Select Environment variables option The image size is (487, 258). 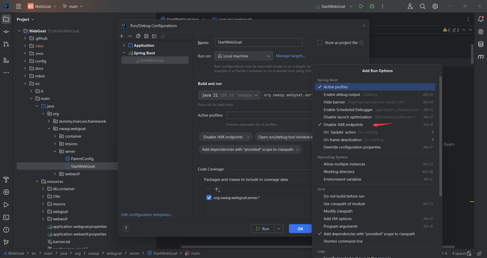tap(375, 179)
